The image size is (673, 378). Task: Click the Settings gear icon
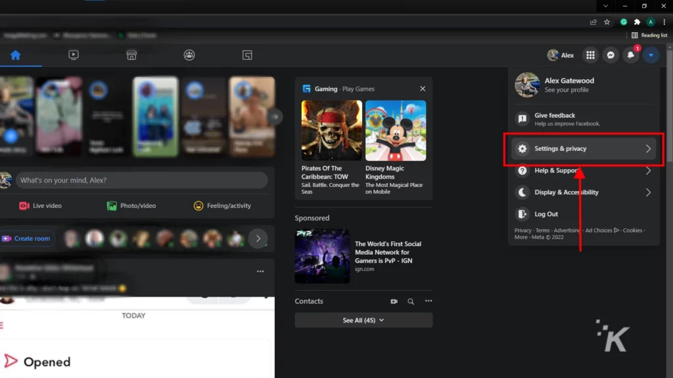(x=522, y=149)
